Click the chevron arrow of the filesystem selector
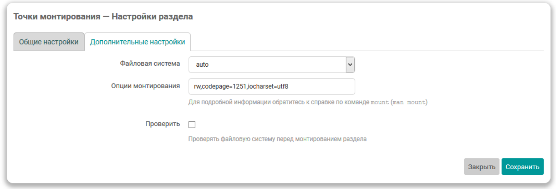The width and height of the screenshot is (557, 189). coord(350,65)
